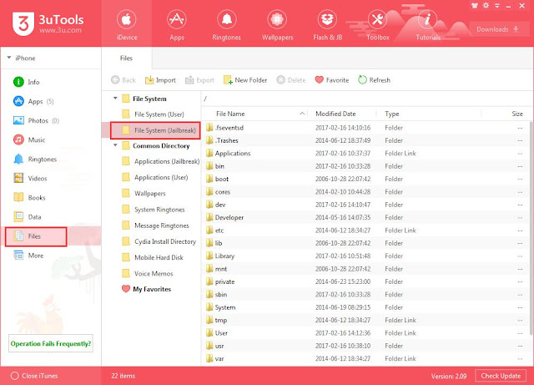Select the Library folder
The image size is (534, 385).
click(365, 256)
